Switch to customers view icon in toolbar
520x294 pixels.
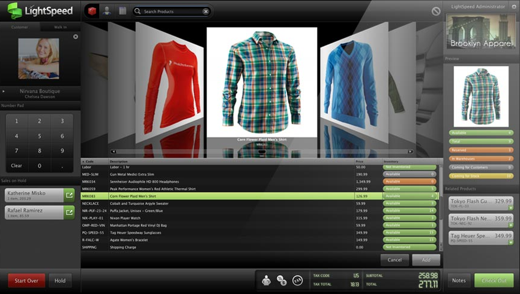point(107,11)
